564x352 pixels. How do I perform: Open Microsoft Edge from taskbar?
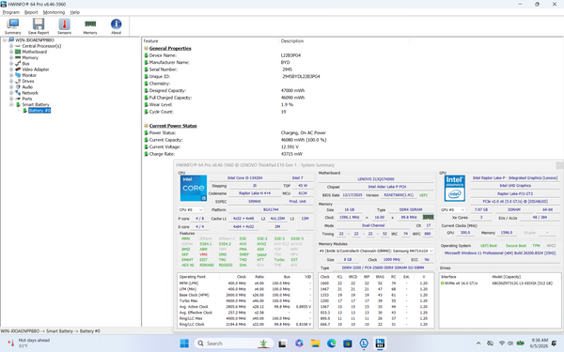[331, 344]
